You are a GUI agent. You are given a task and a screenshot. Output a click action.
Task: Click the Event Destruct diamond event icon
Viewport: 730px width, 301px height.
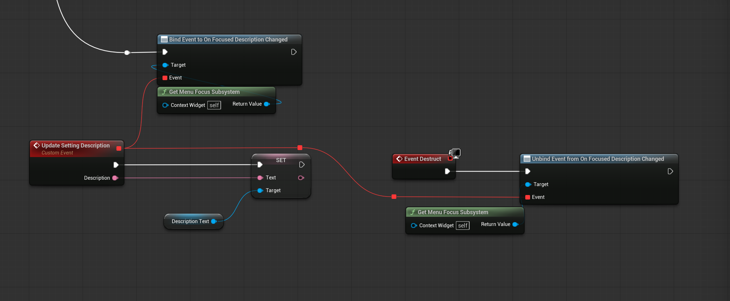click(399, 159)
